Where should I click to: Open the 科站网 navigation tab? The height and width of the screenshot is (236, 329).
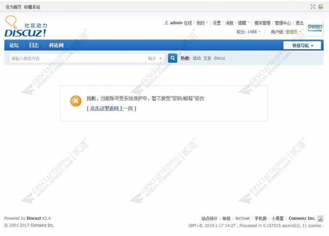(x=56, y=45)
